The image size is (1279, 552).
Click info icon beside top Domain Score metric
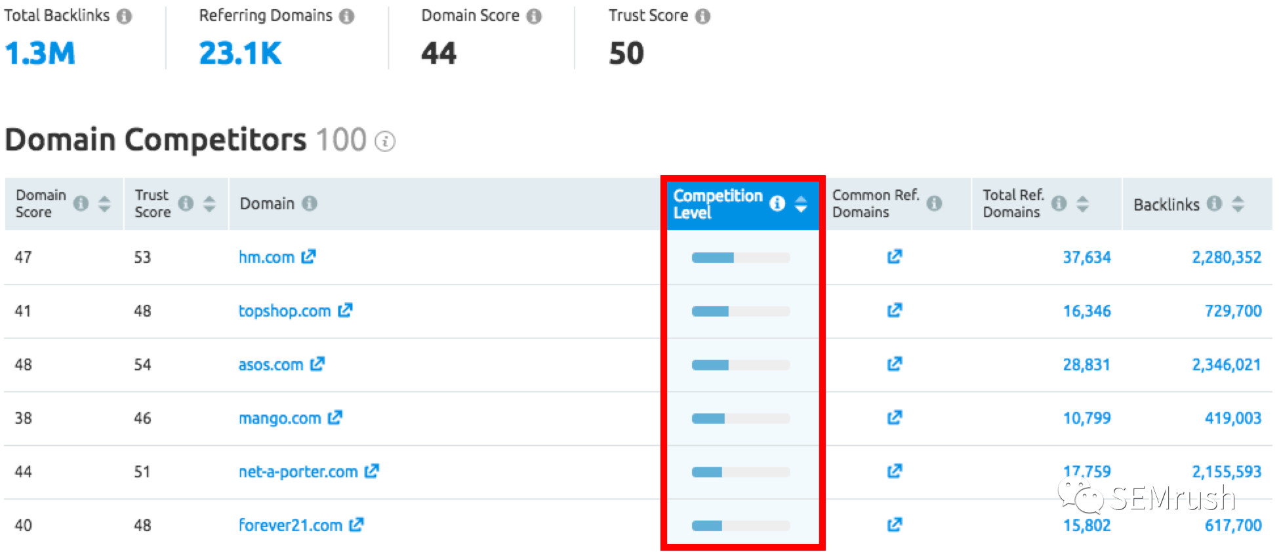click(535, 16)
